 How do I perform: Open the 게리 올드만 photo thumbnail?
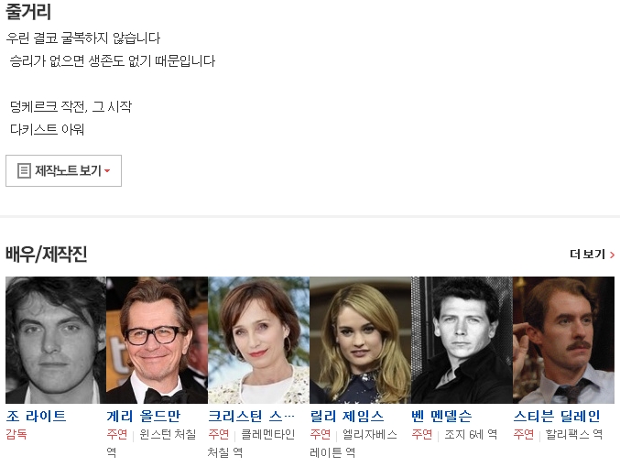click(157, 340)
